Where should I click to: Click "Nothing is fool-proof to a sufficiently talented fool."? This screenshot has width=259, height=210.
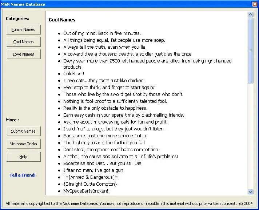click(115, 101)
